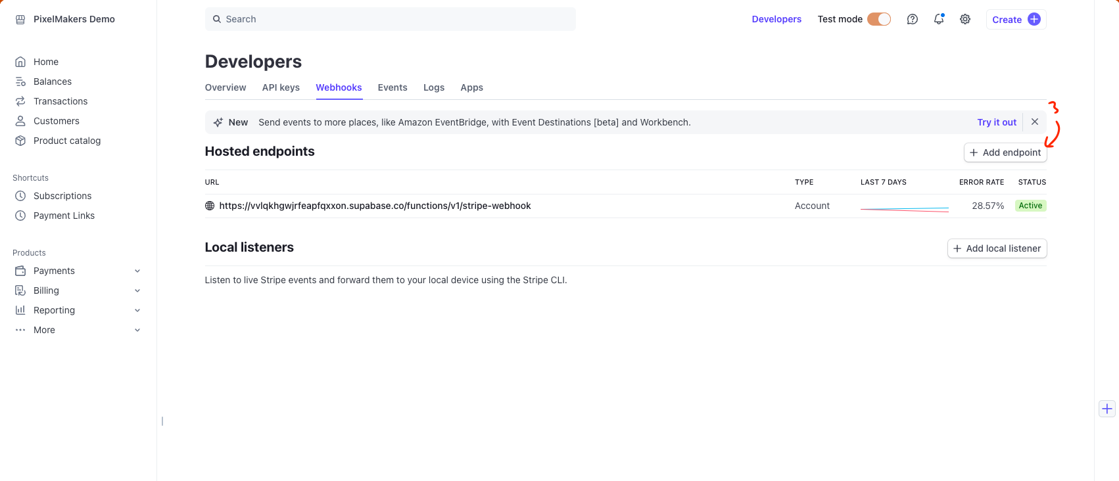Click the Try it out link

point(997,122)
